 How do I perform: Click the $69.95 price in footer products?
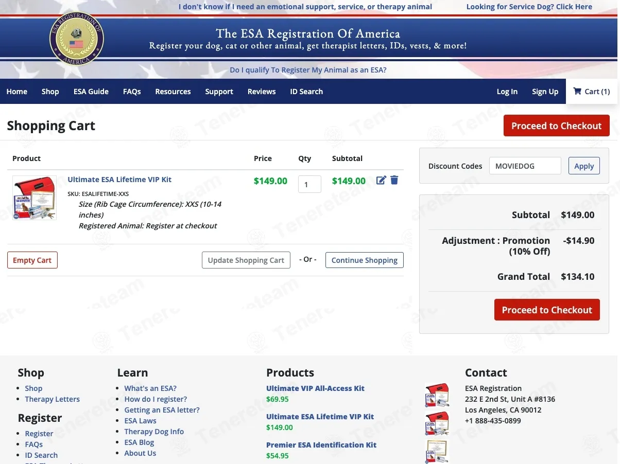pyautogui.click(x=278, y=399)
